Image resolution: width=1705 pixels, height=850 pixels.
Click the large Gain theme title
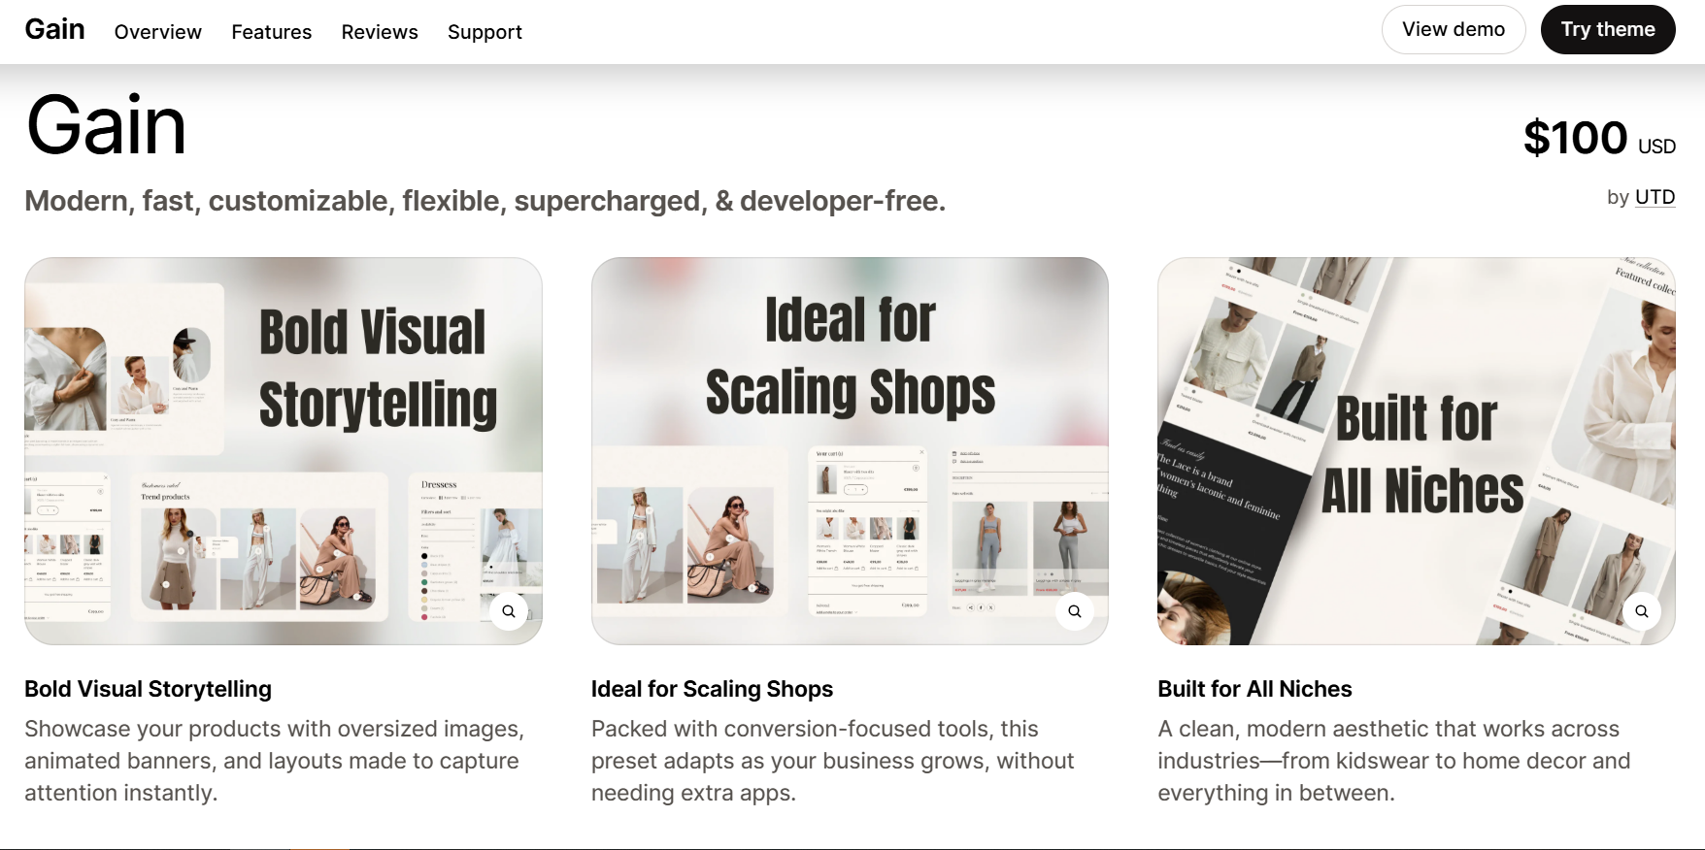click(x=106, y=125)
